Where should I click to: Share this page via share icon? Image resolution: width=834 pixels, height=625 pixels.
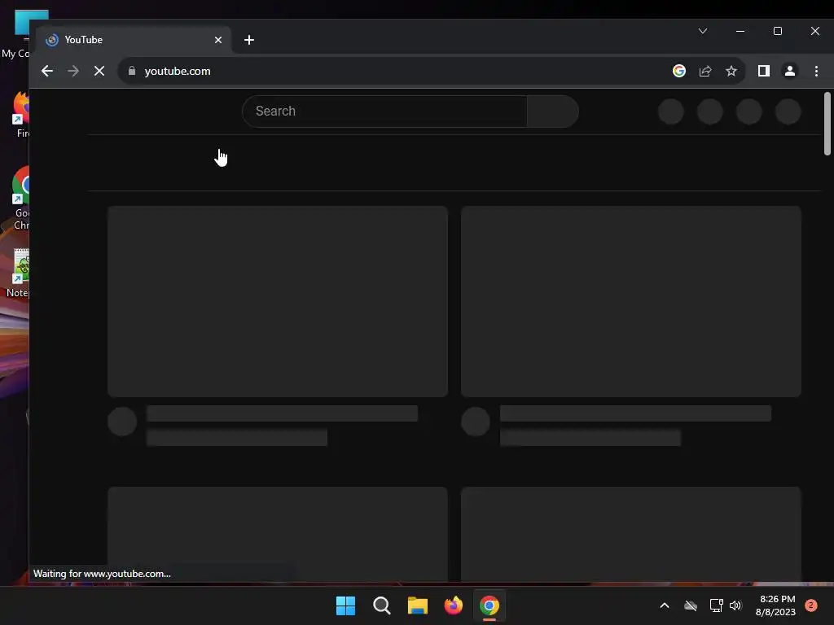(705, 71)
